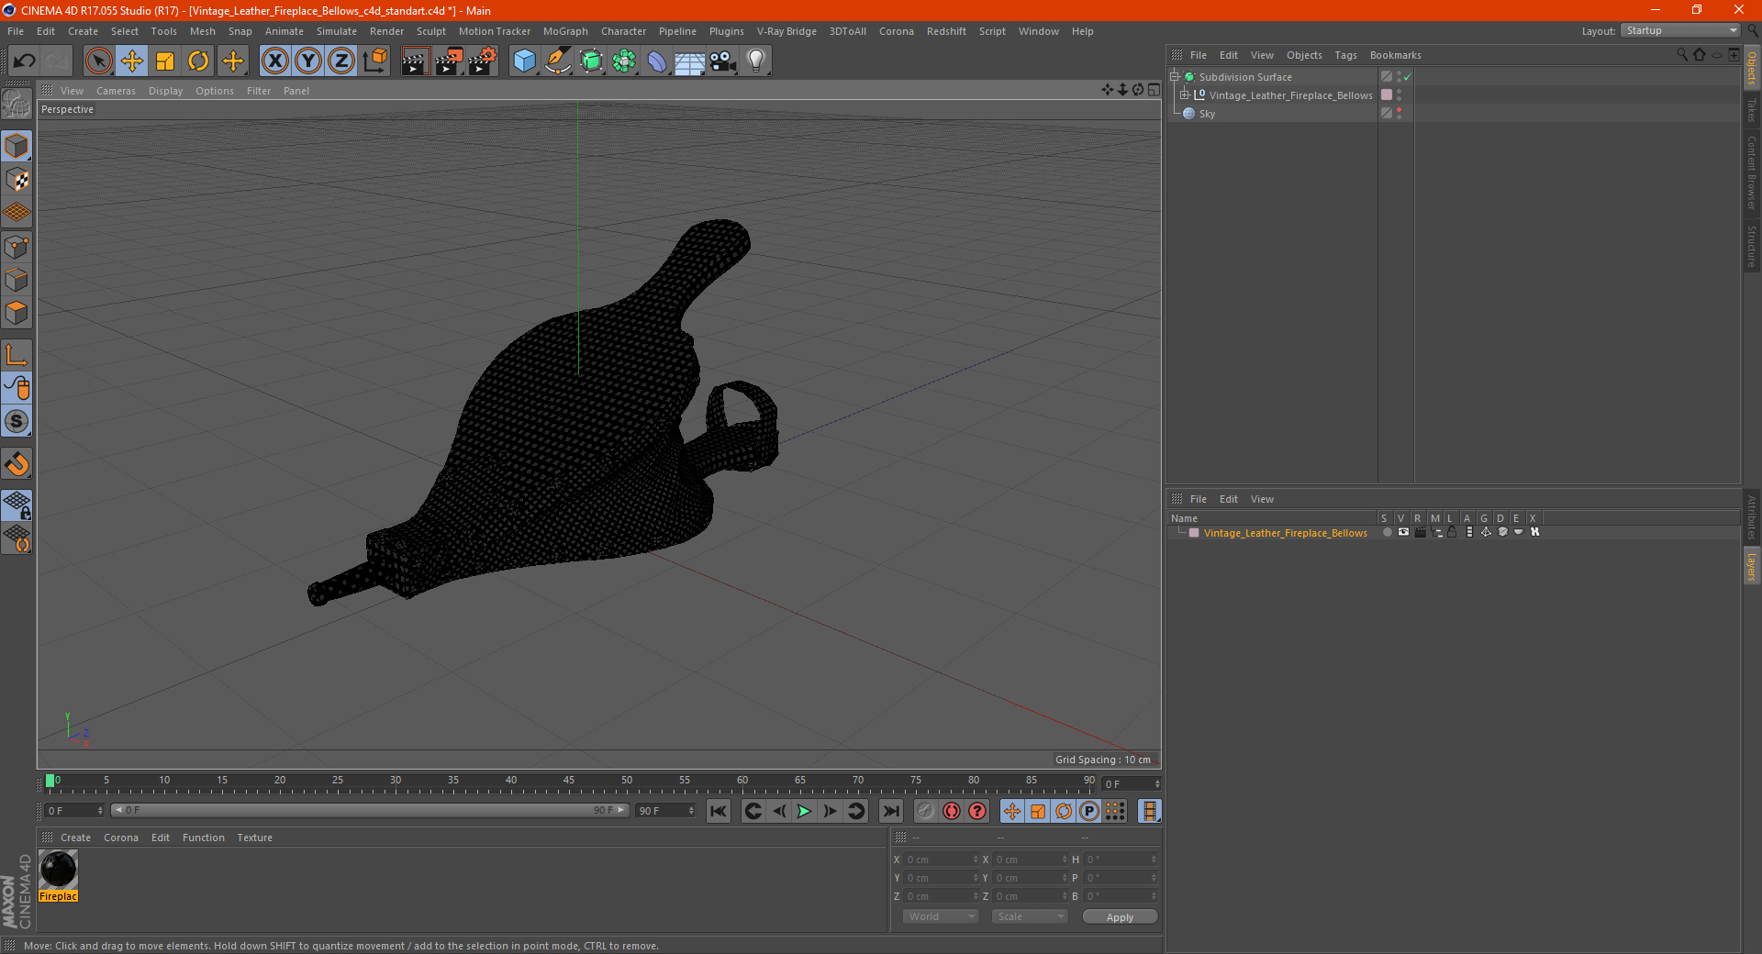The image size is (1762, 954).
Task: Open the 90 F end frame stepper
Action: (x=691, y=811)
